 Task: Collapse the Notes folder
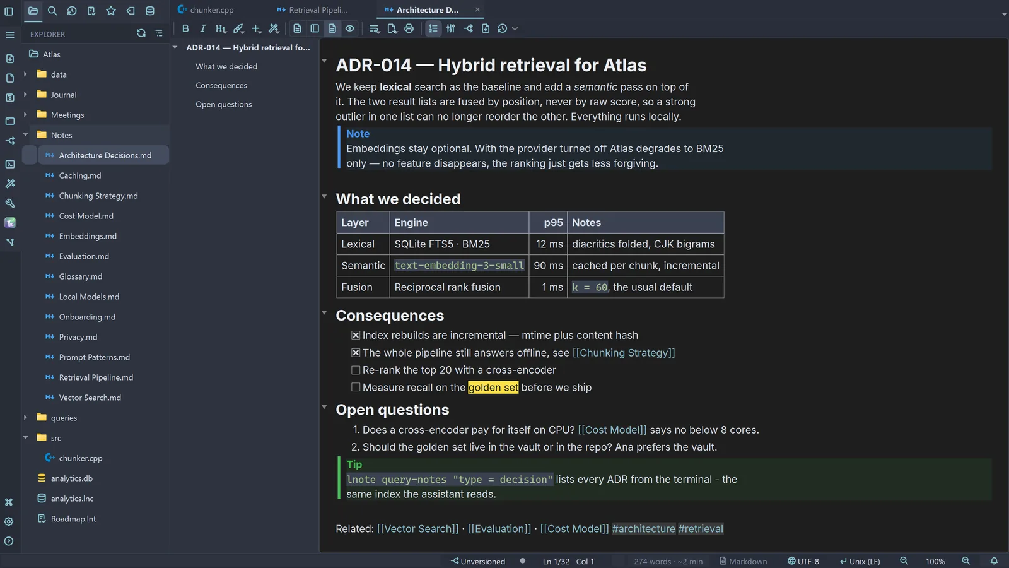point(25,135)
